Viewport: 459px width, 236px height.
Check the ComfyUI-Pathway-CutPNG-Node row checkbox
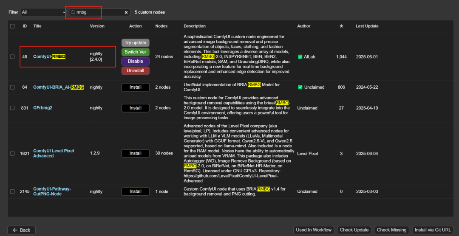click(12, 191)
